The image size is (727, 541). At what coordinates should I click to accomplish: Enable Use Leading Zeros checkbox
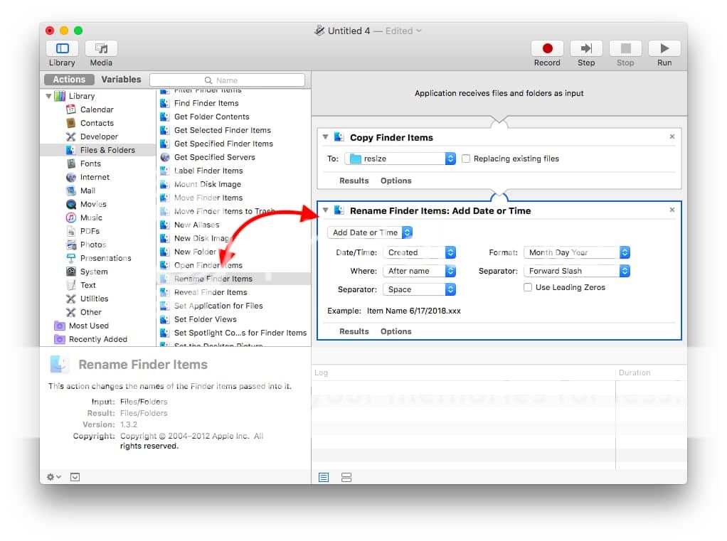[x=528, y=287]
